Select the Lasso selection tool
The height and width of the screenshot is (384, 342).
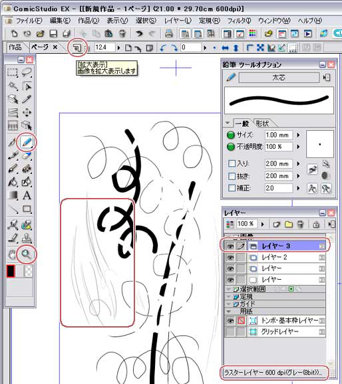tap(27, 72)
